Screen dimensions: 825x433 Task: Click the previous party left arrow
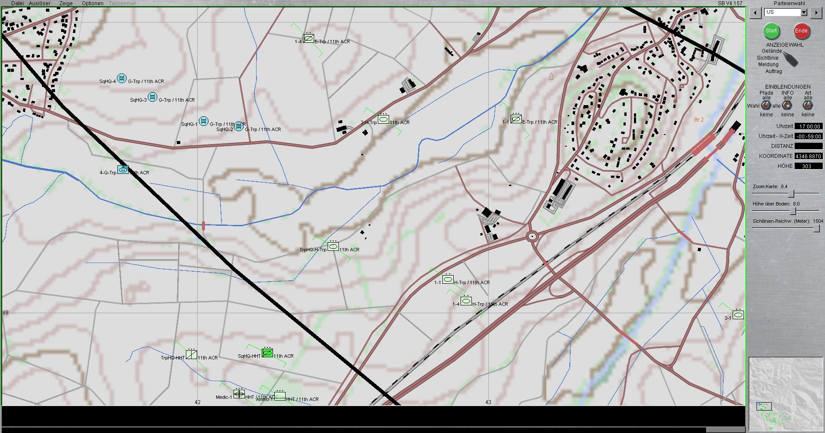756,13
